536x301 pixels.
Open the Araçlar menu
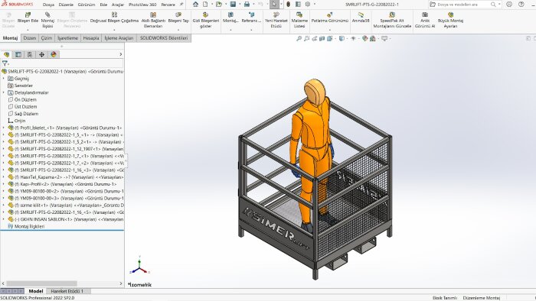[x=118, y=5]
